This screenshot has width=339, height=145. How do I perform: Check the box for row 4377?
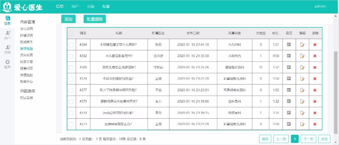(x=71, y=90)
